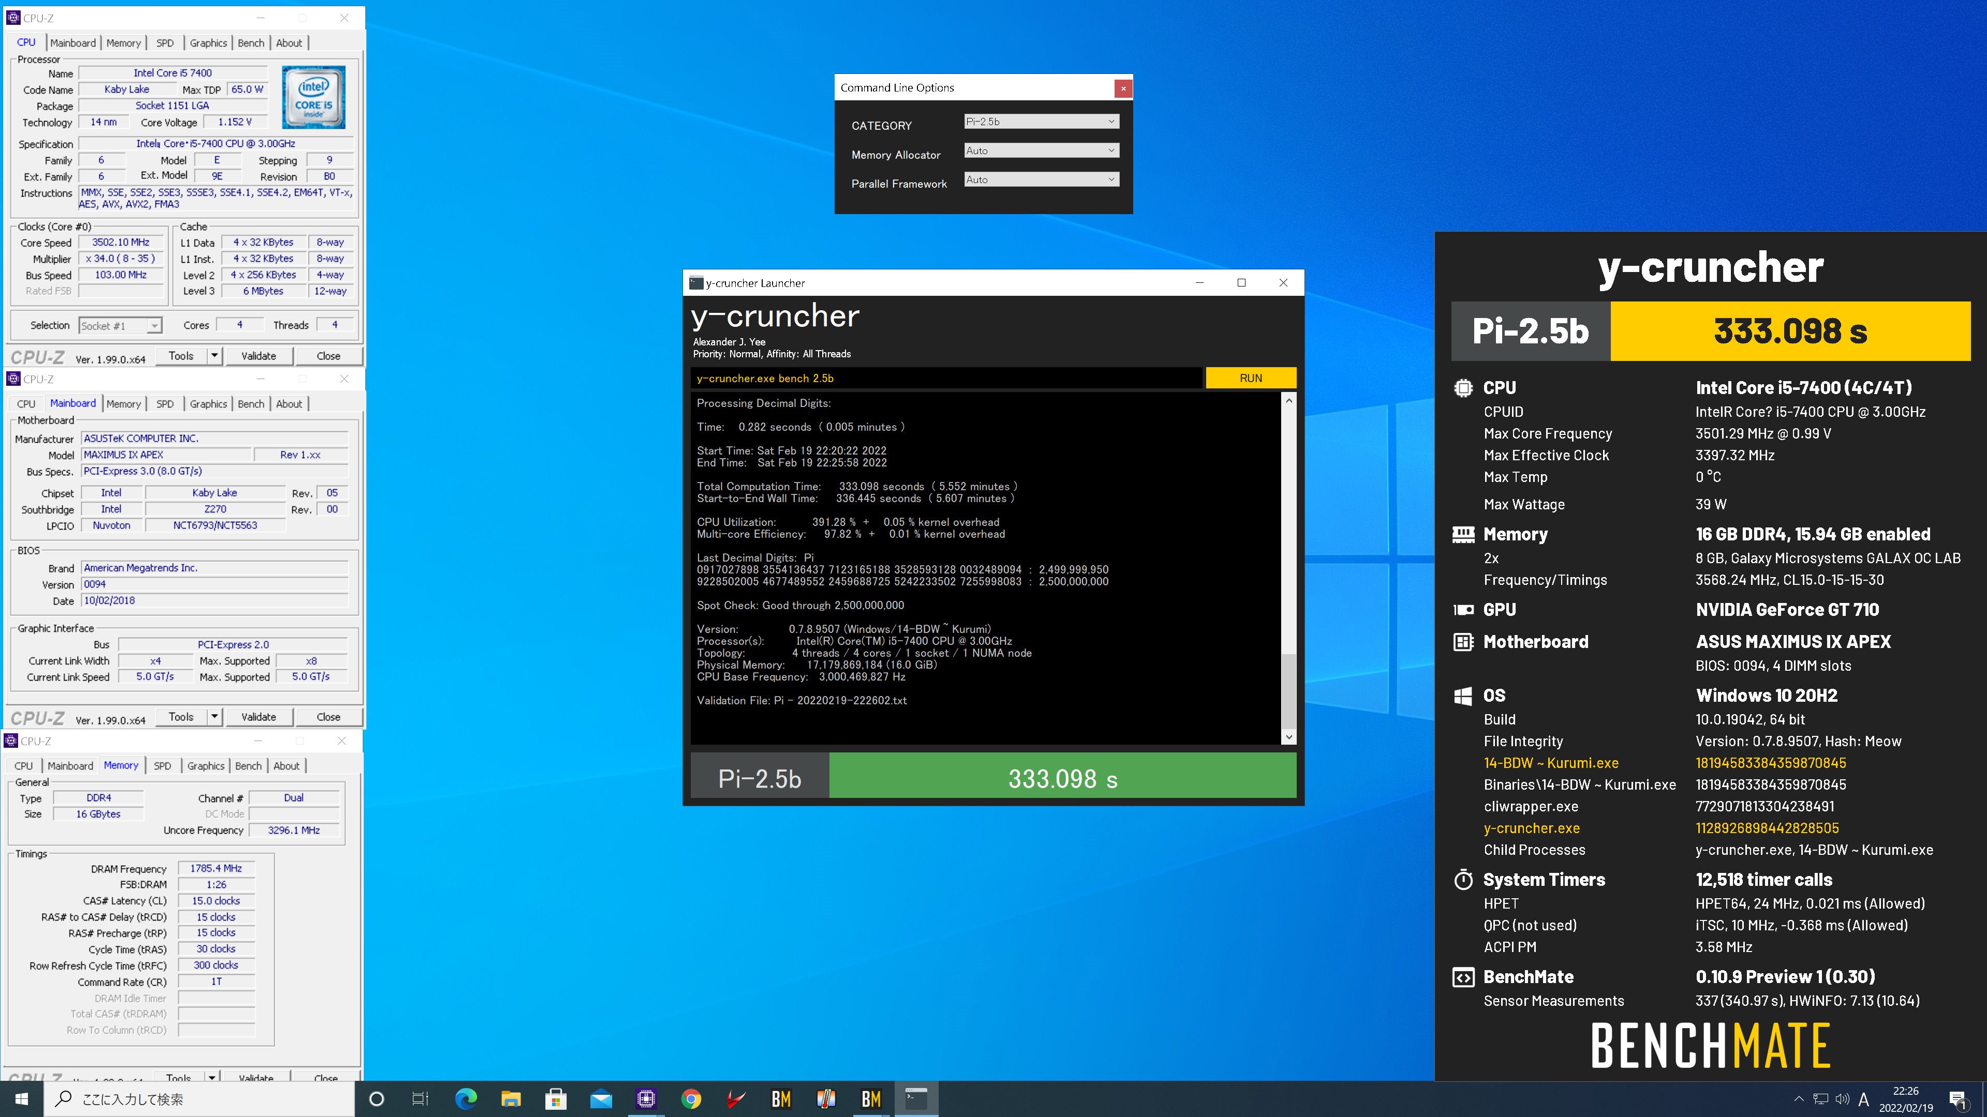Click Validate in the Mainboard-view CPU-Z window

click(258, 716)
